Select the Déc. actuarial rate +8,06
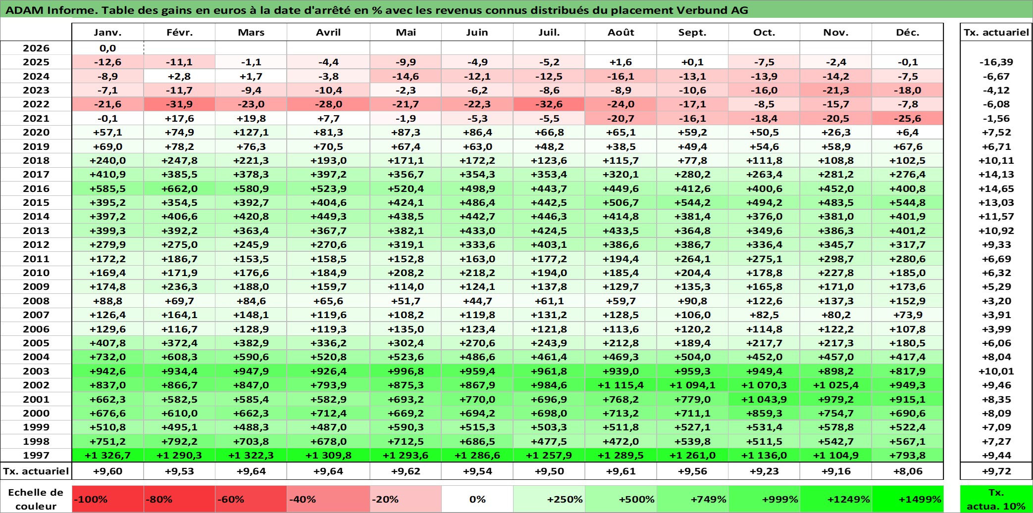Screen dimensions: 1033x513 (x=908, y=471)
